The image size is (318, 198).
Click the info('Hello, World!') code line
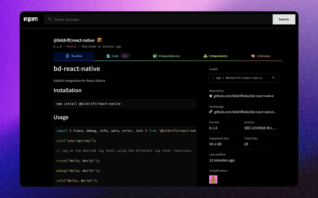(x=77, y=181)
